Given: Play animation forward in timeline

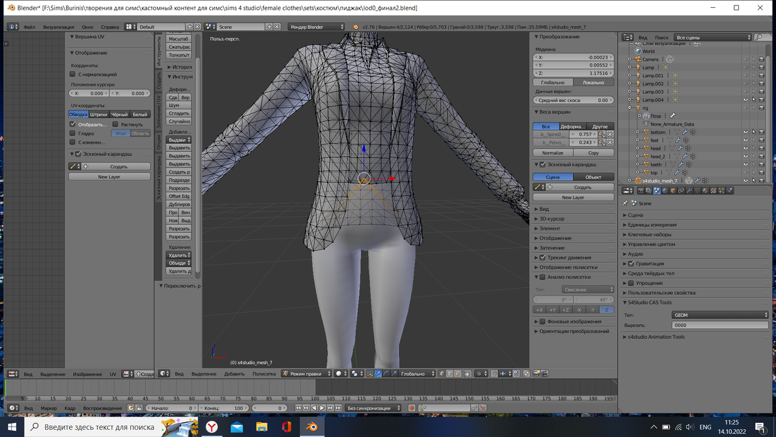Looking at the screenshot, I should point(322,408).
